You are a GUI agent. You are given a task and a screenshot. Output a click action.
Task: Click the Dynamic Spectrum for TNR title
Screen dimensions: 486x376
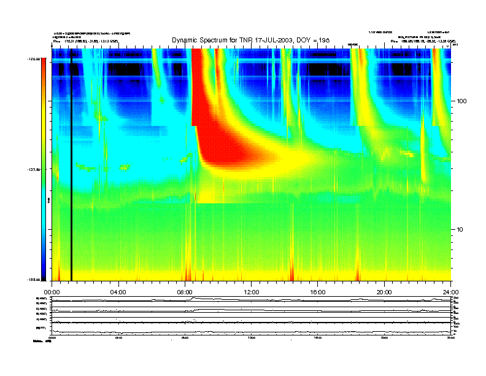(250, 40)
